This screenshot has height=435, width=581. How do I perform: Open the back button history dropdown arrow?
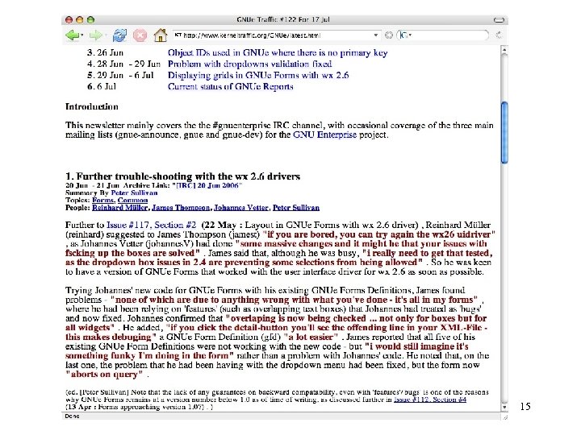(x=82, y=35)
